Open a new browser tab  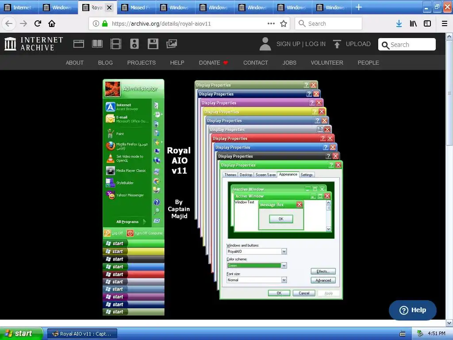[358, 7]
